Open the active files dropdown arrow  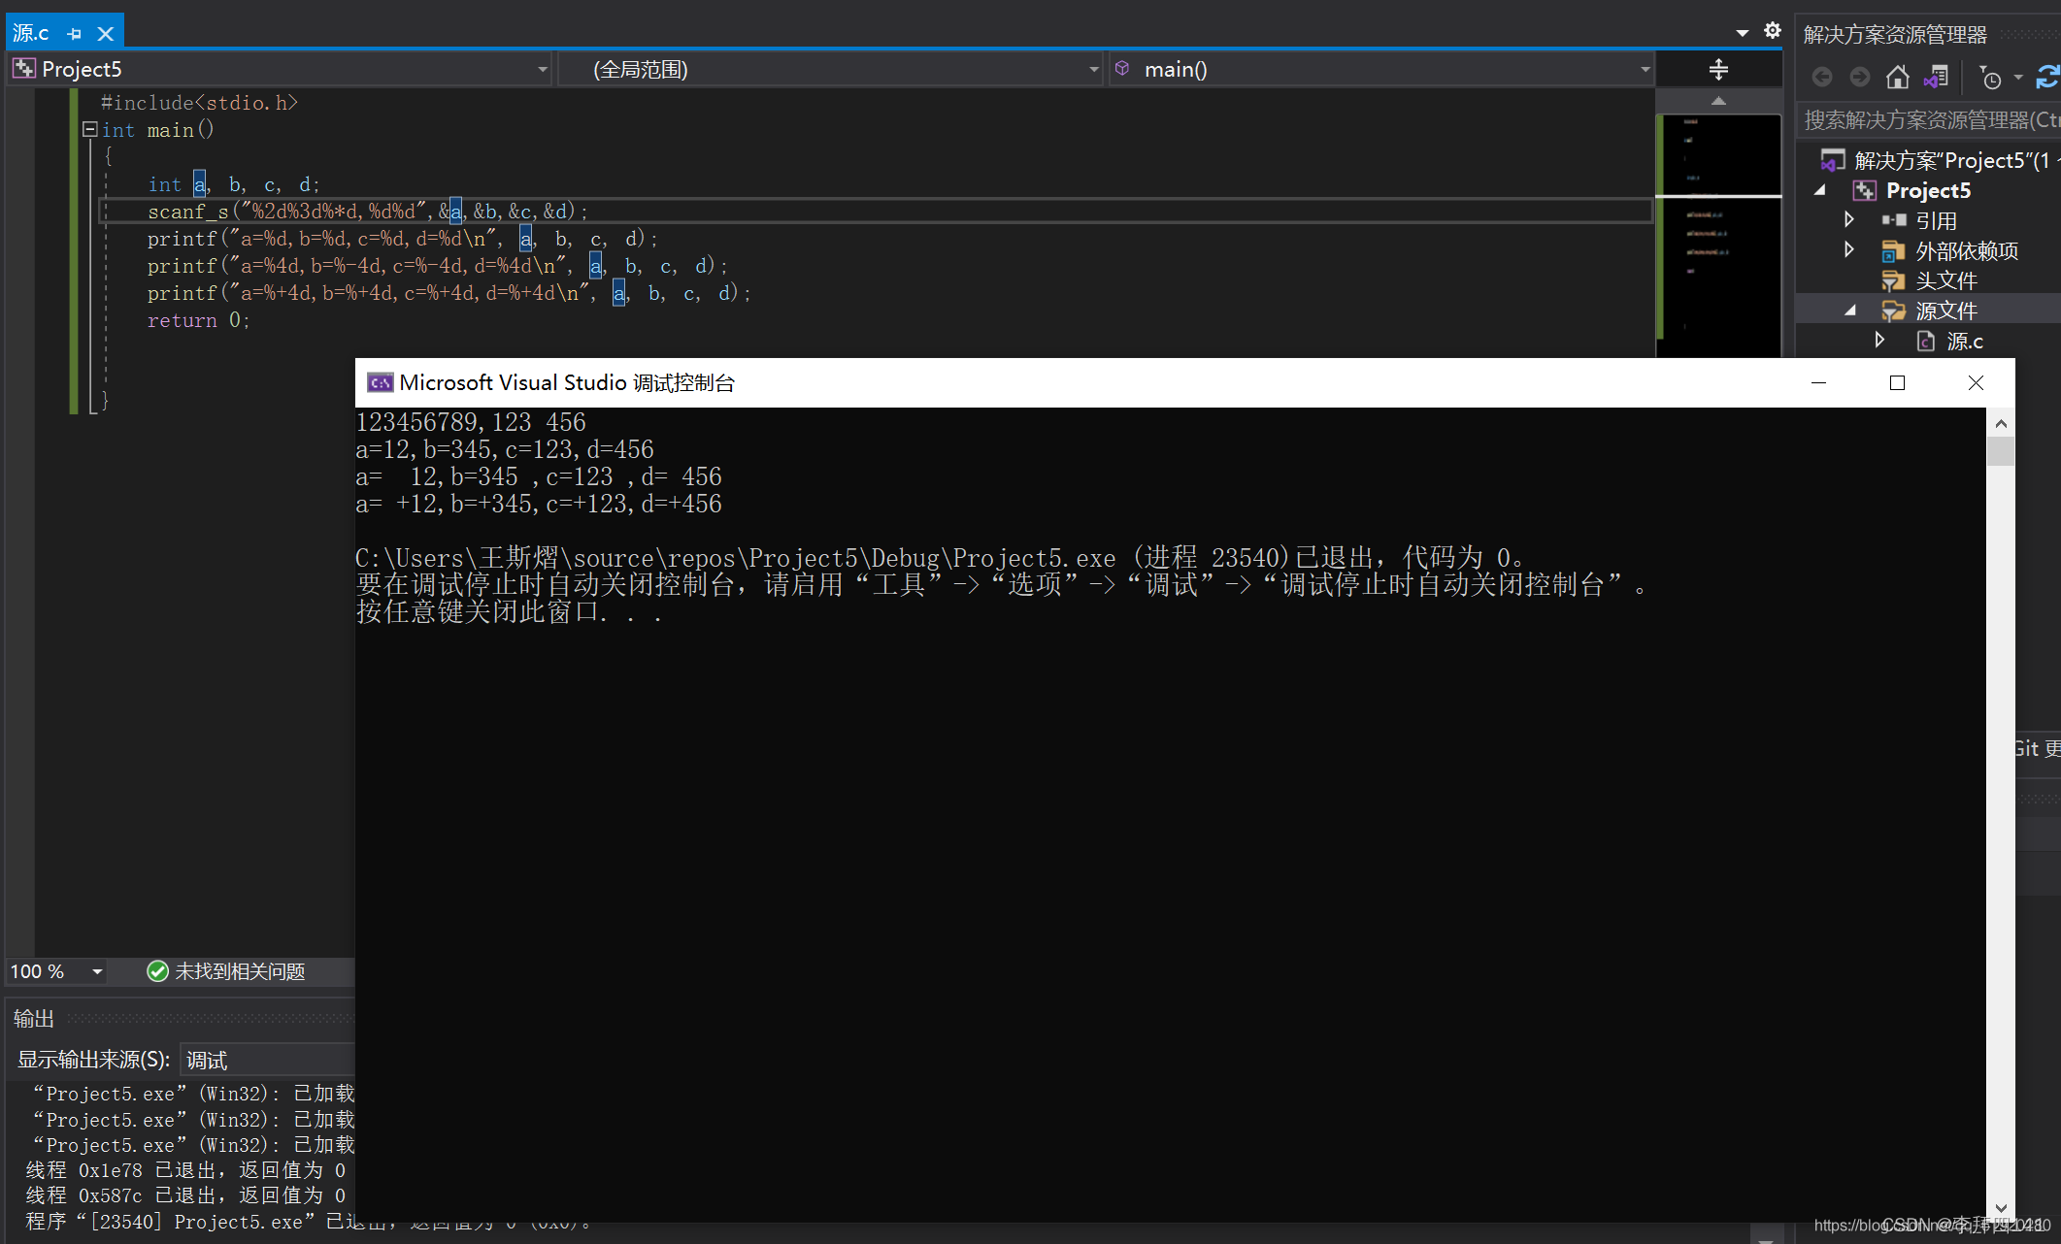coord(1743,33)
